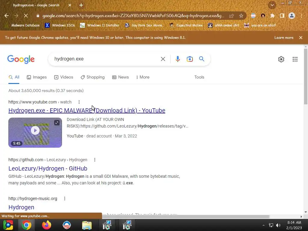This screenshot has width=308, height=231.
Task: Click Learn more in update notice
Action: [284, 38]
